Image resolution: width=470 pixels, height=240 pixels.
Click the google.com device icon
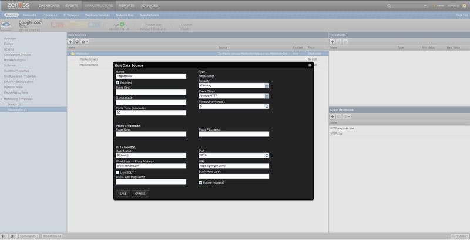(6, 26)
